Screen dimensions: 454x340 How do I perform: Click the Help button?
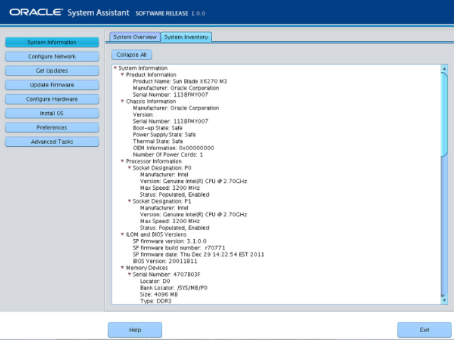[x=135, y=330]
